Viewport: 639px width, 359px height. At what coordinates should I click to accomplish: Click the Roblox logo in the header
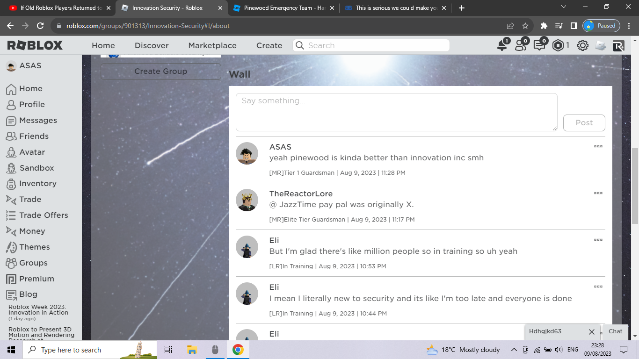(x=35, y=45)
